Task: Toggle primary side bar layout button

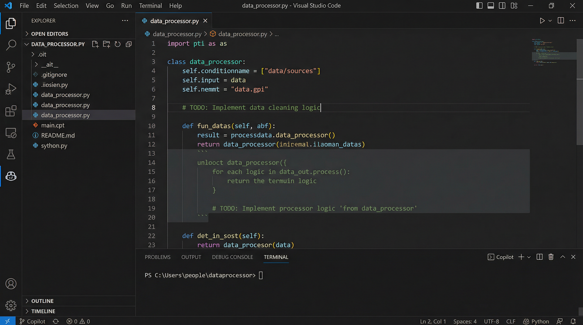Action: point(479,6)
